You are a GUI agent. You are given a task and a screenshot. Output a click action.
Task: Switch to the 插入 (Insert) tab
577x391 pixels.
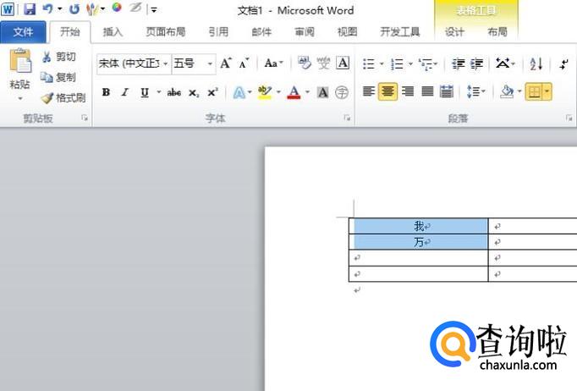113,32
